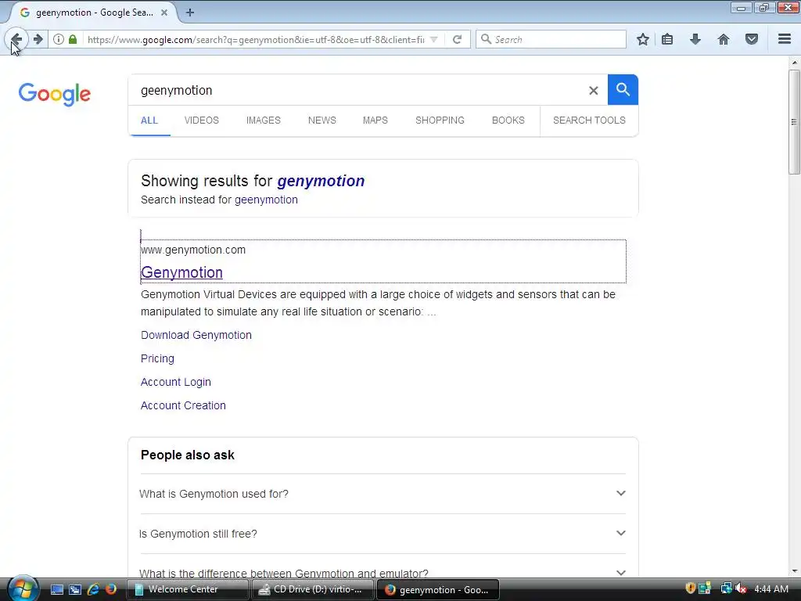Click into the Google search query field

point(357,91)
